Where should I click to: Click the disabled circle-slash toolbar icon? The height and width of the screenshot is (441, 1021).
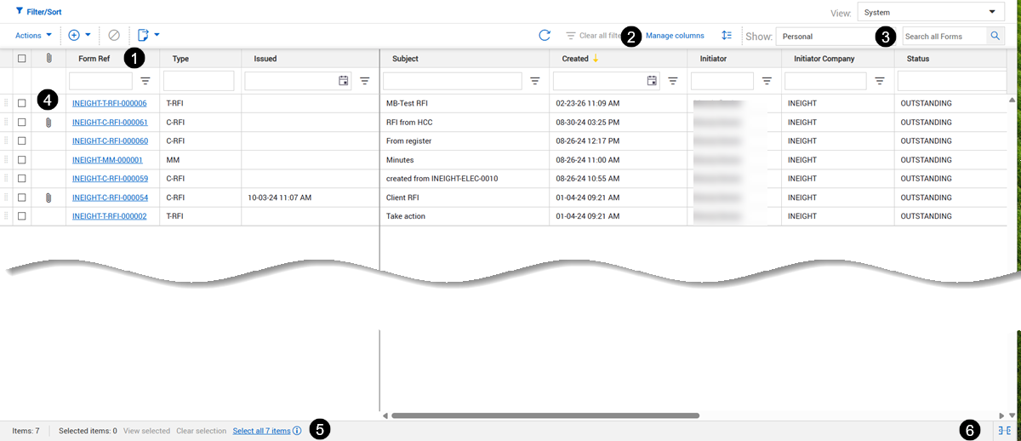tap(114, 36)
